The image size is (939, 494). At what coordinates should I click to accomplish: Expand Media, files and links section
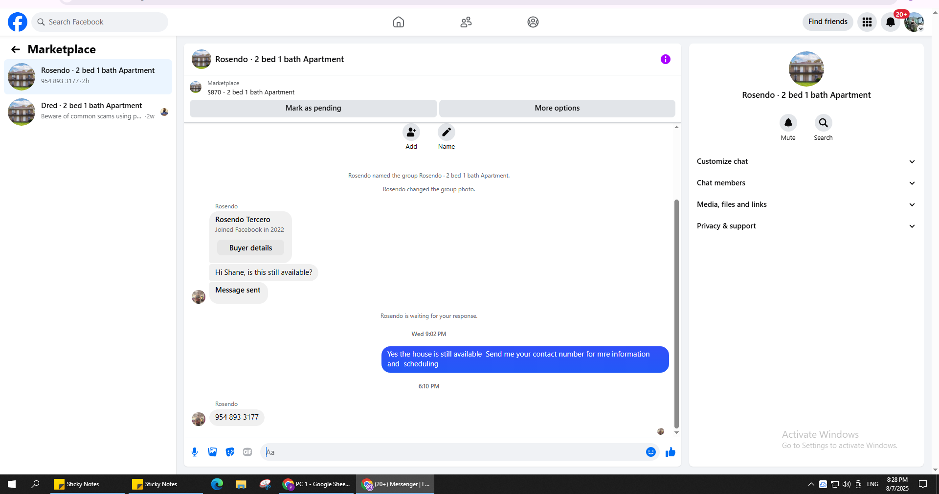click(x=806, y=204)
